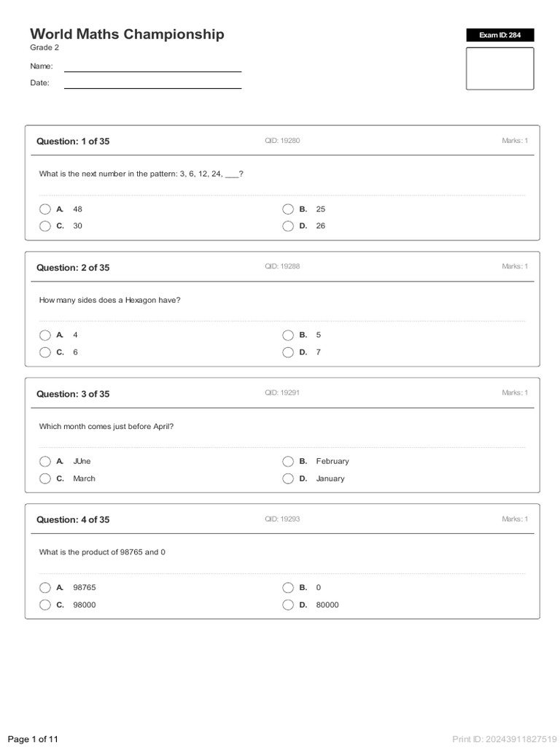This screenshot has height=747, width=560.
Task: Select option D '80000' in Question 4
Action: pyautogui.click(x=288, y=605)
